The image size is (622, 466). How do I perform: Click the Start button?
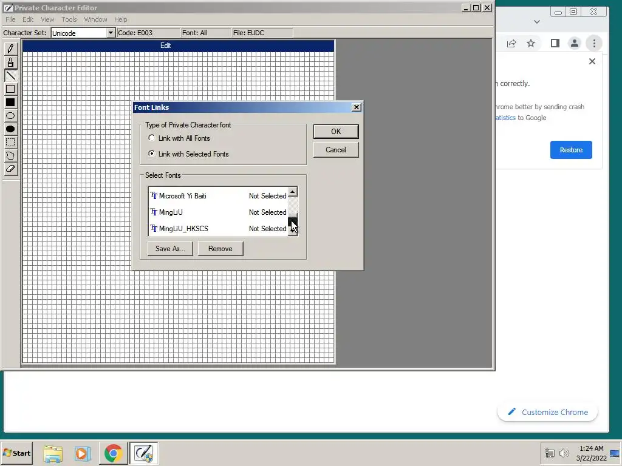(x=16, y=453)
